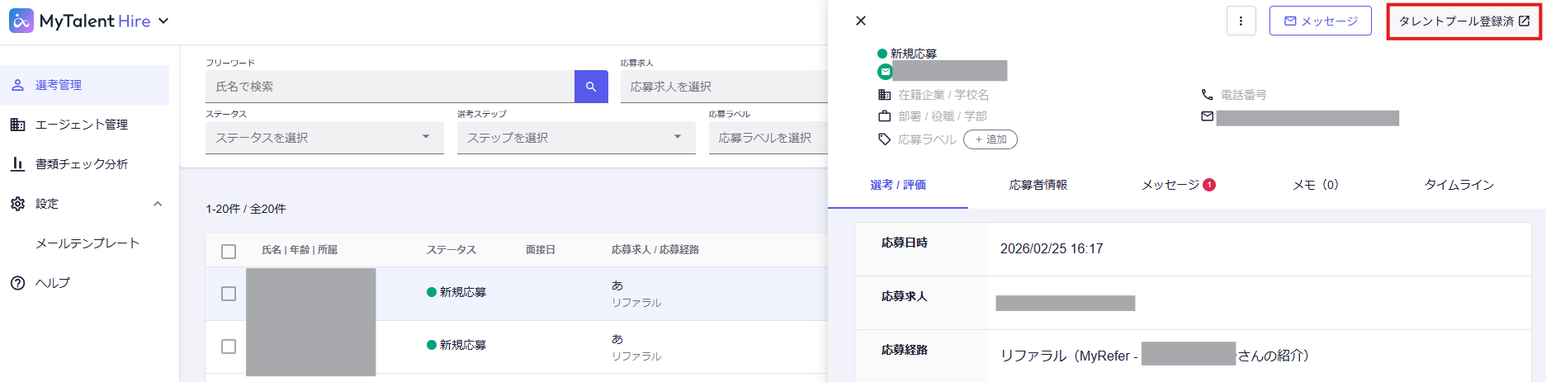Image resolution: width=1546 pixels, height=382 pixels.
Task: Collapse the 設定 section chevron
Action: pyautogui.click(x=158, y=204)
